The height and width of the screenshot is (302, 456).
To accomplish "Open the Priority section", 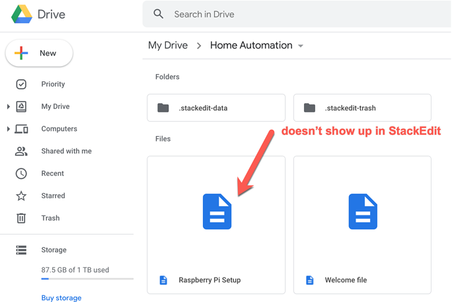I will 53,84.
